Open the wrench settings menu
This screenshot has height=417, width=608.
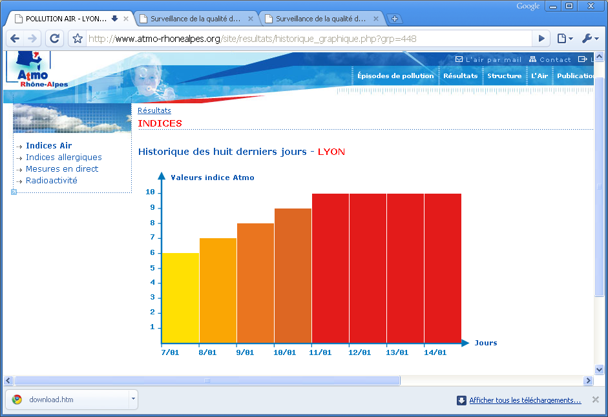click(590, 39)
